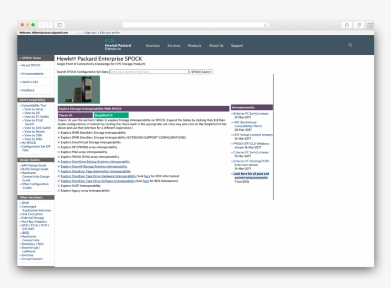
Task: Select View by SAS Switch
Action: pyautogui.click(x=38, y=128)
